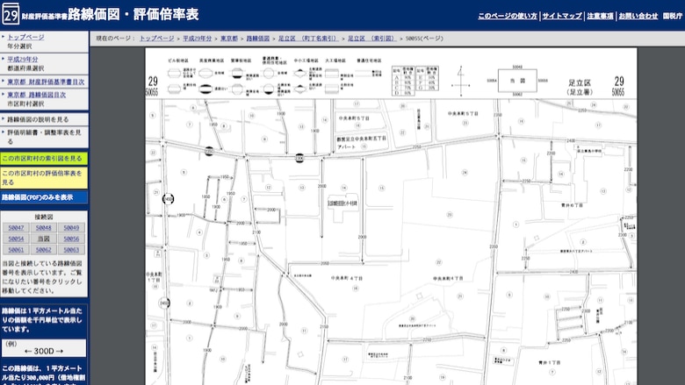Click the yellow この市区町村の評価倍率表を見る button
Image resolution: width=685 pixels, height=385 pixels.
(x=44, y=177)
